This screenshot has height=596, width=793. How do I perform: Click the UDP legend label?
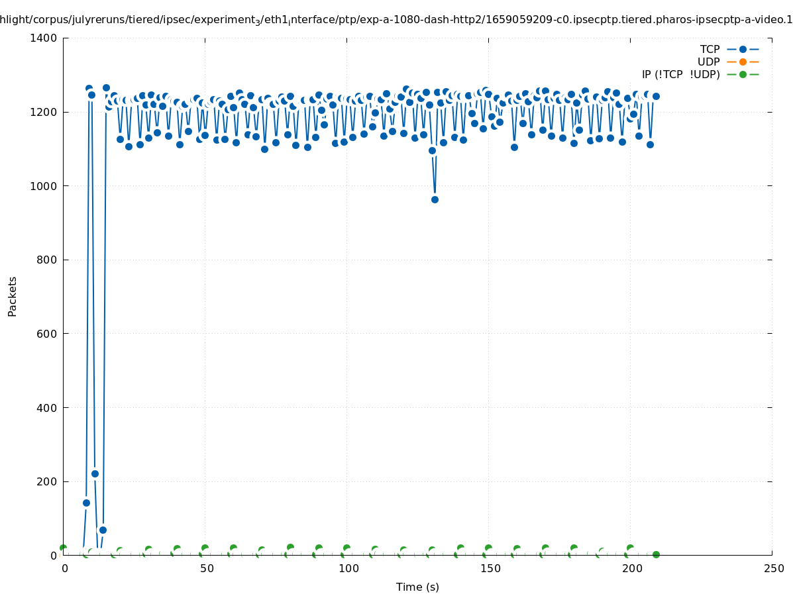(708, 62)
